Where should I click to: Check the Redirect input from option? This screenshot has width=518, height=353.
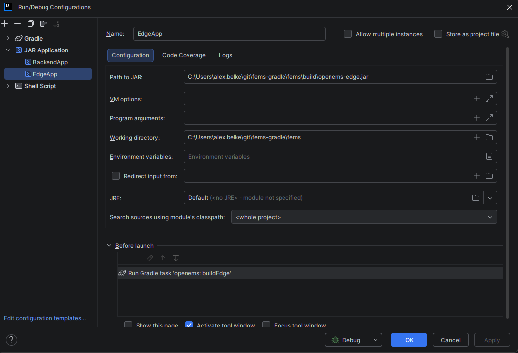(116, 176)
